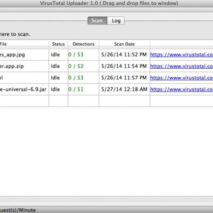The height and width of the screenshot is (213, 213).
Task: Click scan date 5/26/14 11:57 PM
Action: [x=124, y=78]
